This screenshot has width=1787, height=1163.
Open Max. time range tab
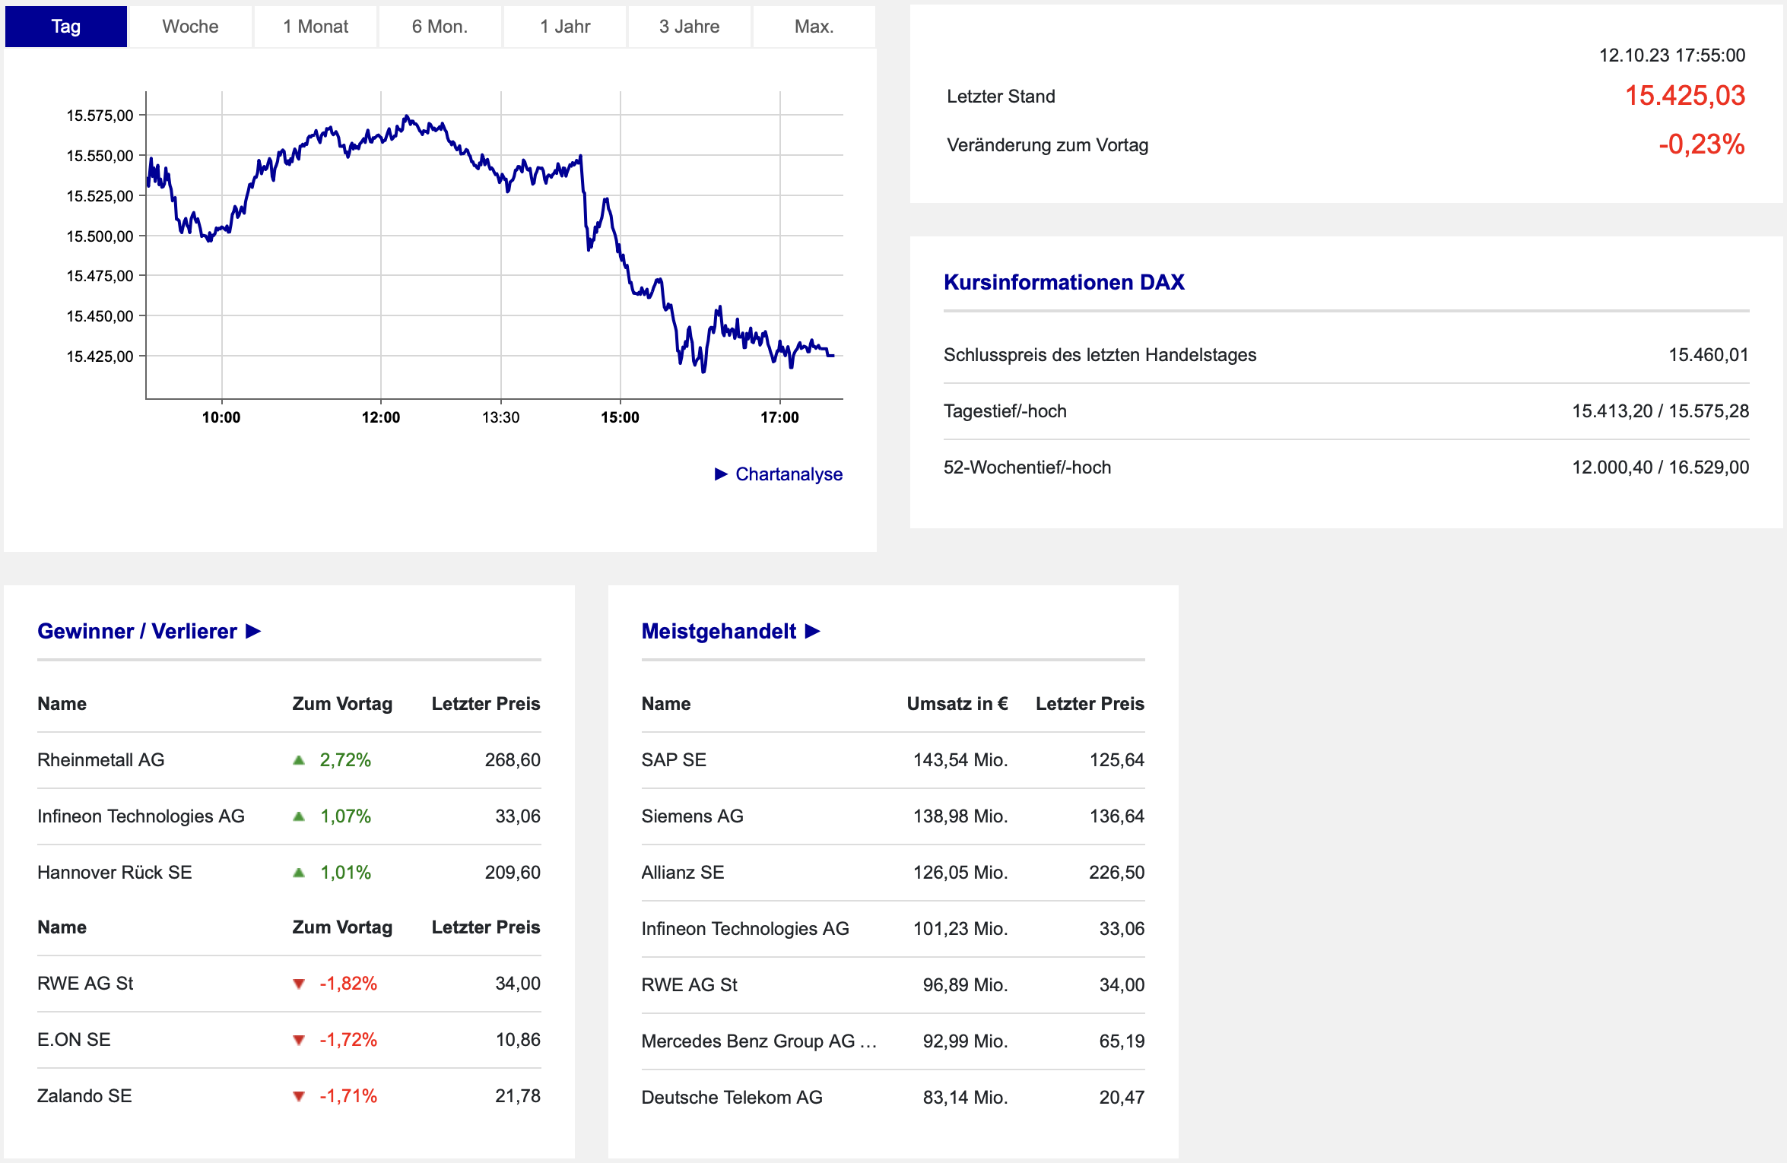[x=814, y=27]
